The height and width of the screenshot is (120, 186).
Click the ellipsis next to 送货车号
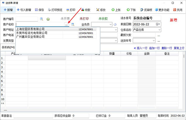tap(159, 41)
